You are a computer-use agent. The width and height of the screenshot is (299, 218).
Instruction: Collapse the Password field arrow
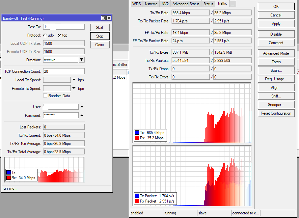(x=82, y=115)
